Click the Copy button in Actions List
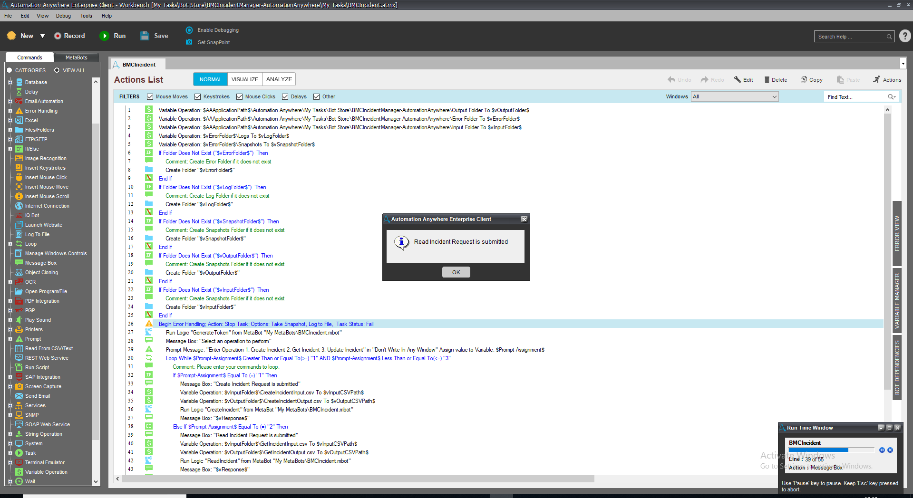Viewport: 913px width, 498px height. pyautogui.click(x=811, y=80)
